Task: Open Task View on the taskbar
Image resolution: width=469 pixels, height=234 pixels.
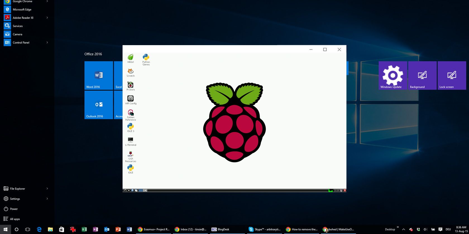Action: [x=28, y=230]
